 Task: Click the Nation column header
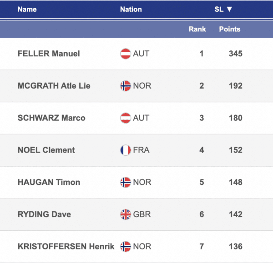[x=131, y=9]
